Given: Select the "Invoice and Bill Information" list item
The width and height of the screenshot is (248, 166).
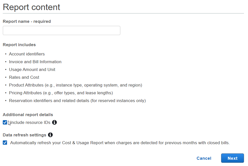Looking at the screenshot, I should click(35, 62).
